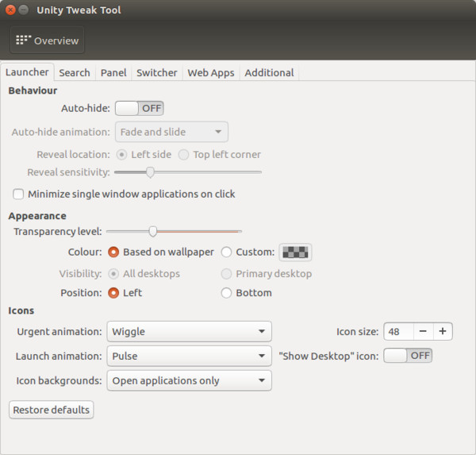476x455 pixels.
Task: Expand the Launch animation dropdown
Action: point(189,356)
